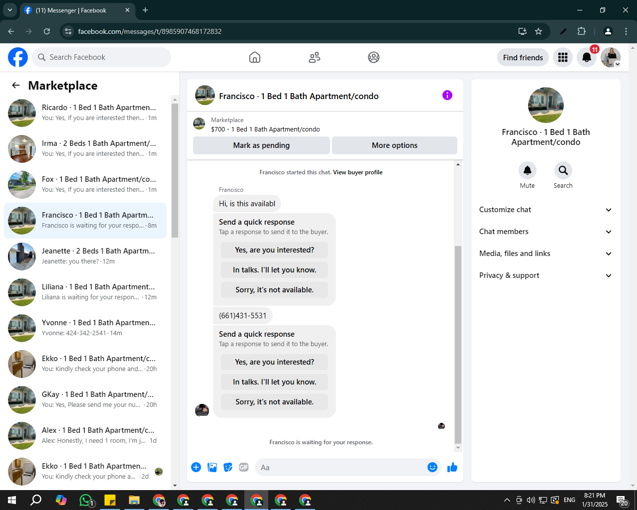The height and width of the screenshot is (510, 637).
Task: Click the Search Facebook input field
Action: pyautogui.click(x=102, y=57)
